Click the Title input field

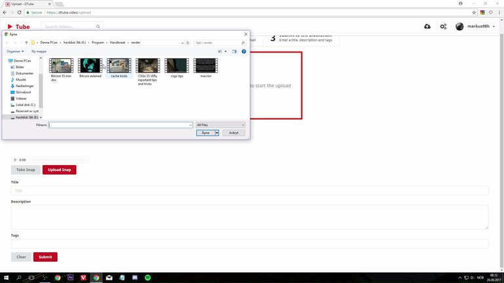pyautogui.click(x=250, y=191)
